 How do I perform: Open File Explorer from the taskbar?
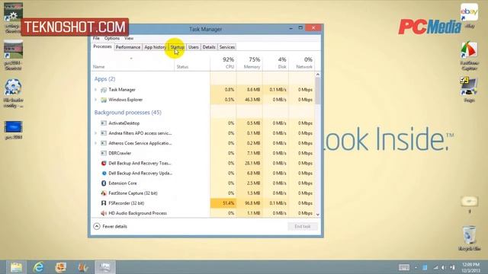tap(16, 267)
